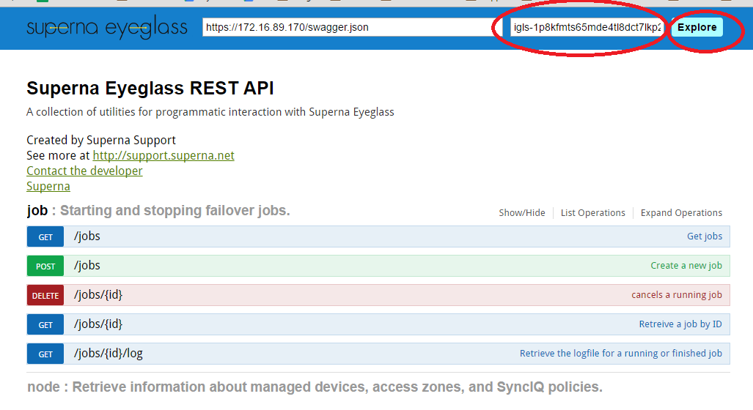
Task: Expand the GET /jobs path
Action: pyautogui.click(x=87, y=236)
